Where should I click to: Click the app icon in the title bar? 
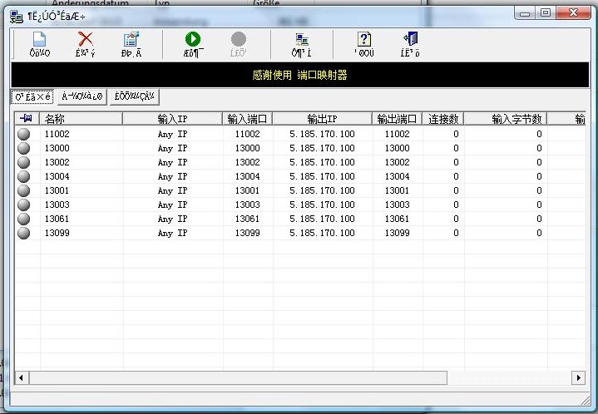point(17,17)
